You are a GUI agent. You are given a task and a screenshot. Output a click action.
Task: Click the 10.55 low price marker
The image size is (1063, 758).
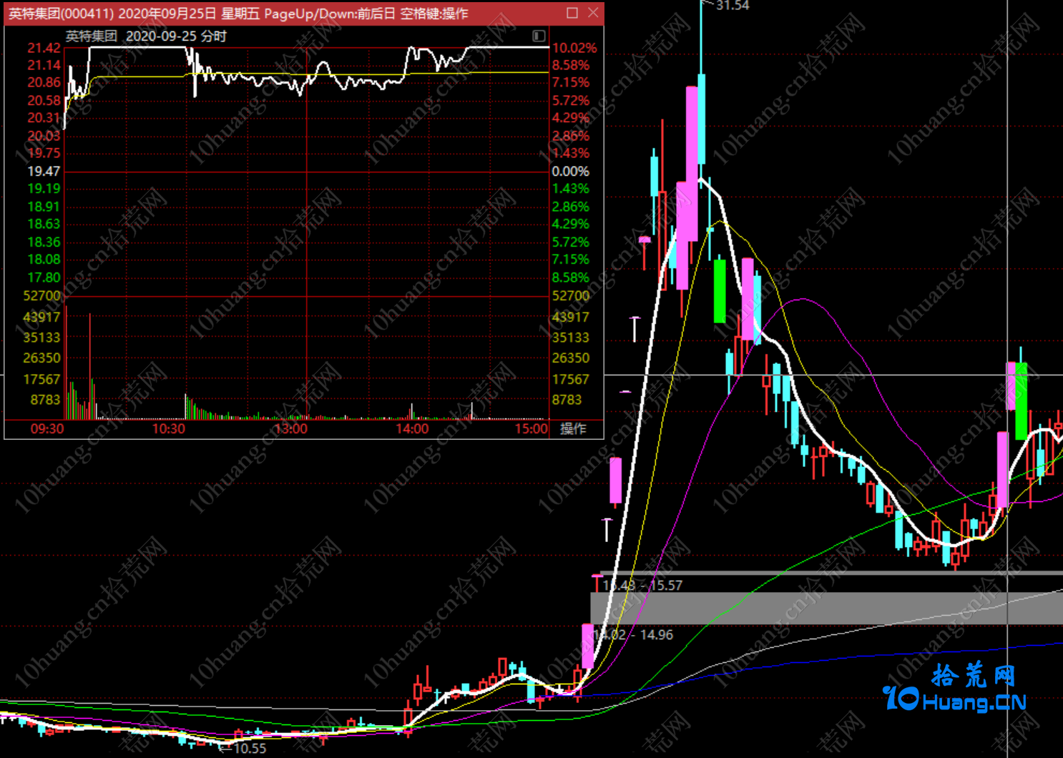(249, 749)
